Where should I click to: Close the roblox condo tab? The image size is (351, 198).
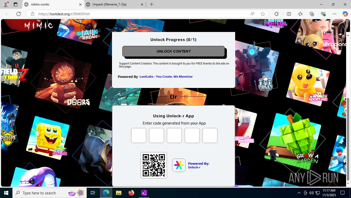[80, 4]
